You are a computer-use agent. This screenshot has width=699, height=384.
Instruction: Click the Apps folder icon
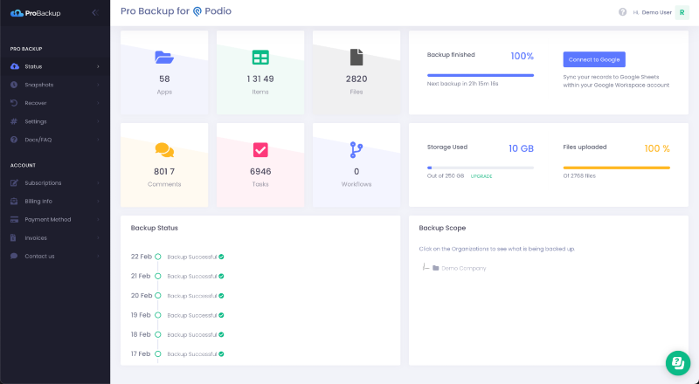(164, 58)
